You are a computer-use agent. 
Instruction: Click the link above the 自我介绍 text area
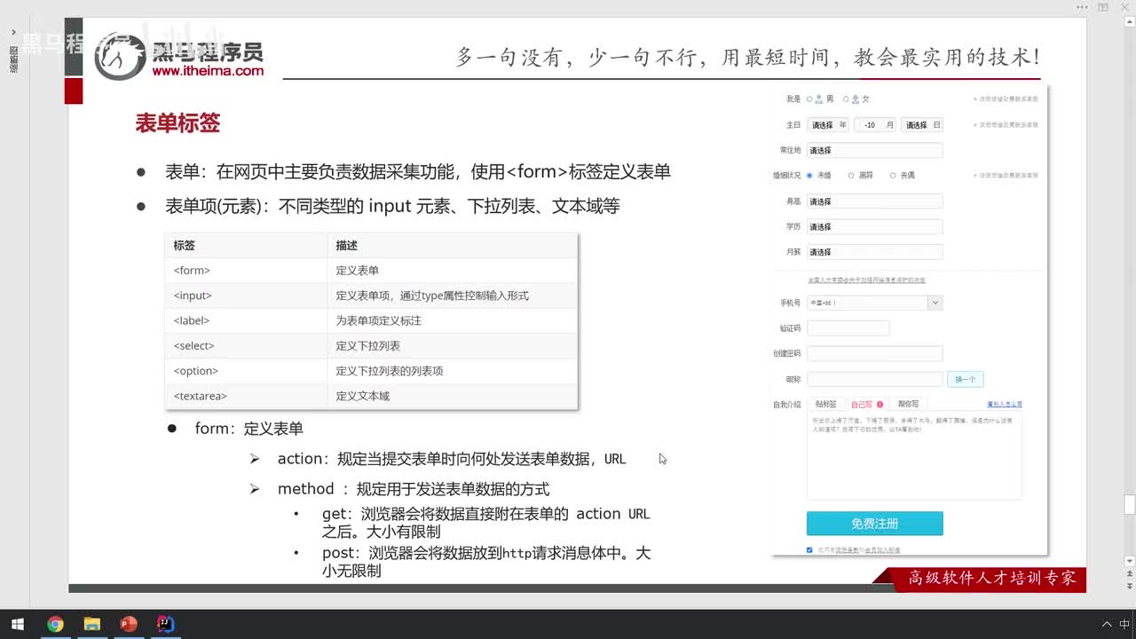coord(1005,404)
